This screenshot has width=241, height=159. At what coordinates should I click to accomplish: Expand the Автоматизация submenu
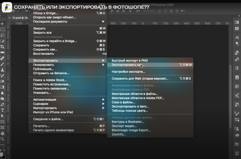click(67, 100)
